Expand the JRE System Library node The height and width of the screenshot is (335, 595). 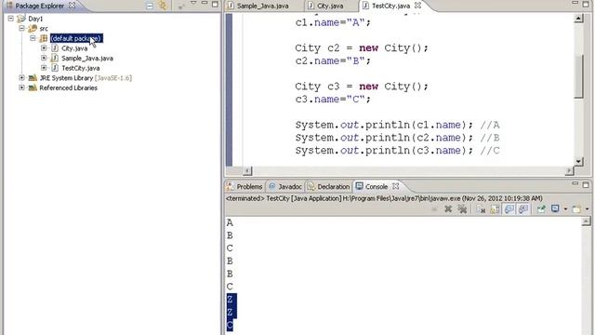[22, 77]
